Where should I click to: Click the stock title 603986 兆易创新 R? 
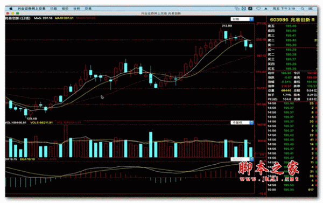click(292, 19)
